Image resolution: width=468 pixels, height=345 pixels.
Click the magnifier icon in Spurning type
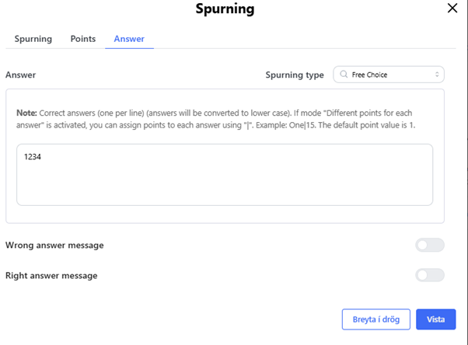pyautogui.click(x=344, y=75)
